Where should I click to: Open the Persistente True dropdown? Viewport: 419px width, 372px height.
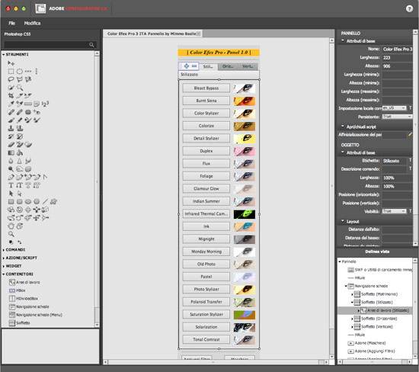click(397, 117)
